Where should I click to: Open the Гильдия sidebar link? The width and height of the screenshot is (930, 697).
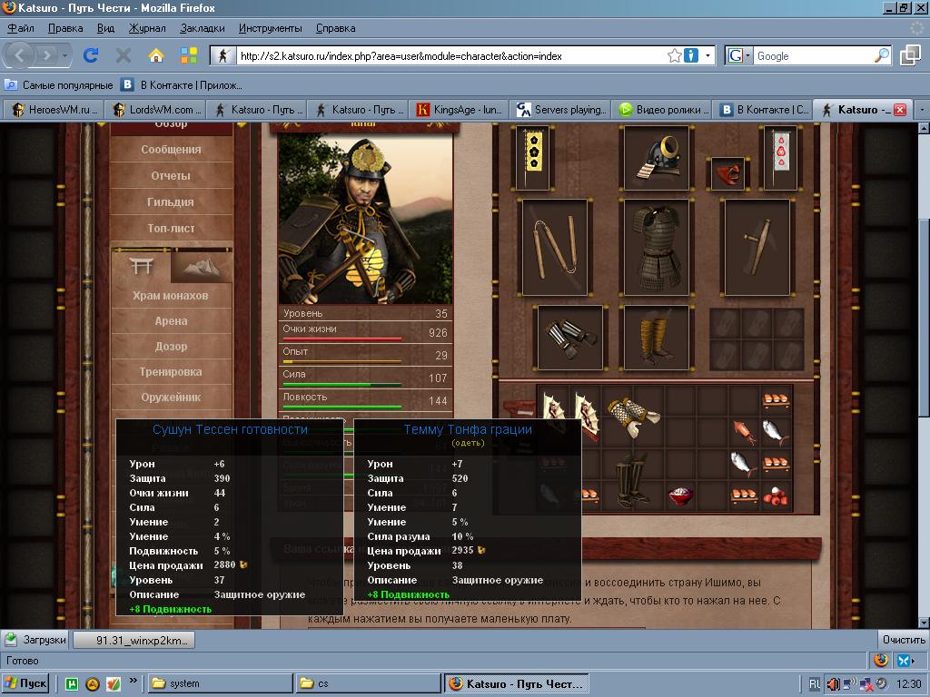(171, 201)
